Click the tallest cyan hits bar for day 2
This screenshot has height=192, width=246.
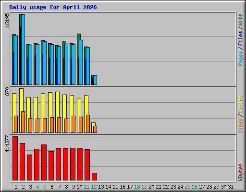pyautogui.click(x=23, y=49)
